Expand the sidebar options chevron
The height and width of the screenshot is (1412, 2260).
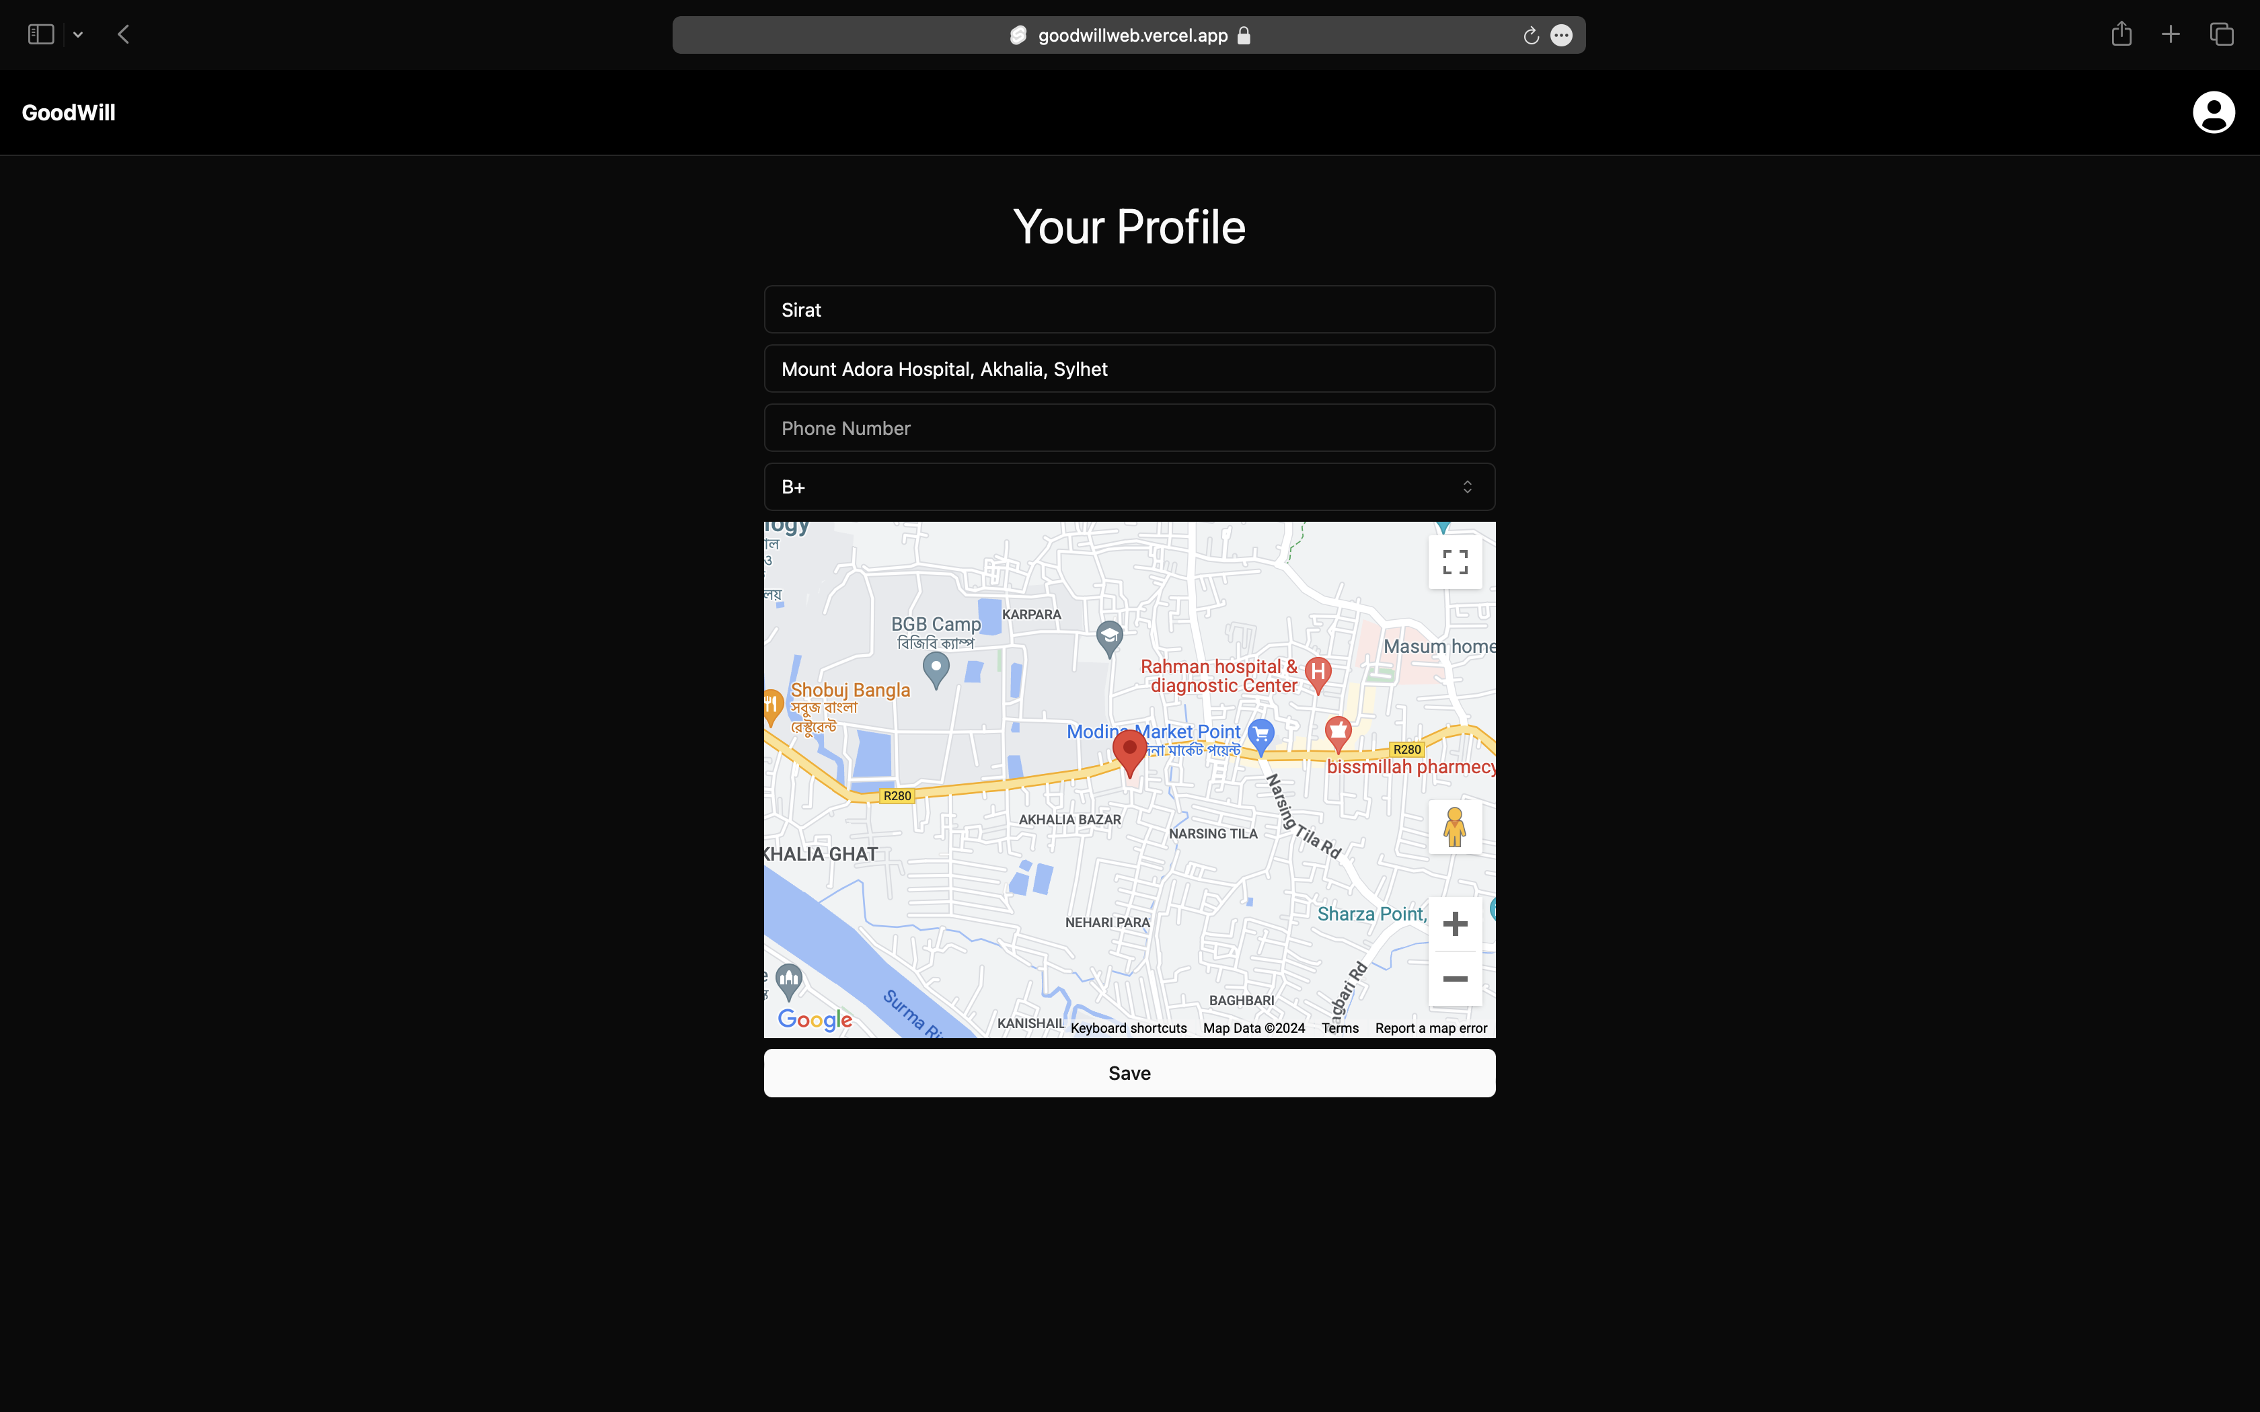click(79, 34)
